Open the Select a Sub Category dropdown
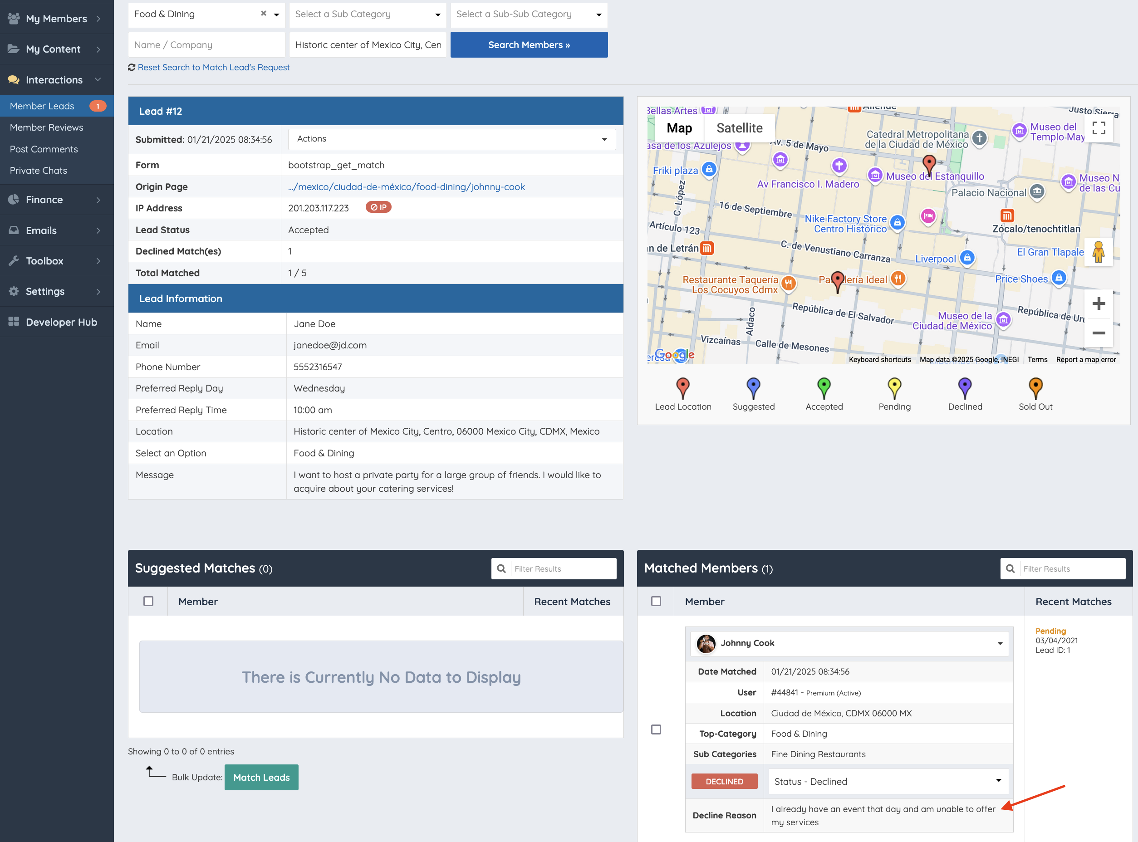Image resolution: width=1138 pixels, height=842 pixels. coord(368,14)
